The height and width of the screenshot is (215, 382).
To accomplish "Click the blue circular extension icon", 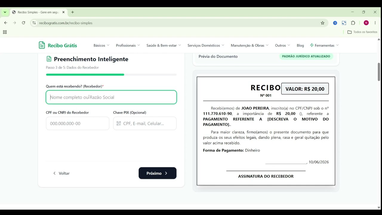I will click(x=335, y=23).
